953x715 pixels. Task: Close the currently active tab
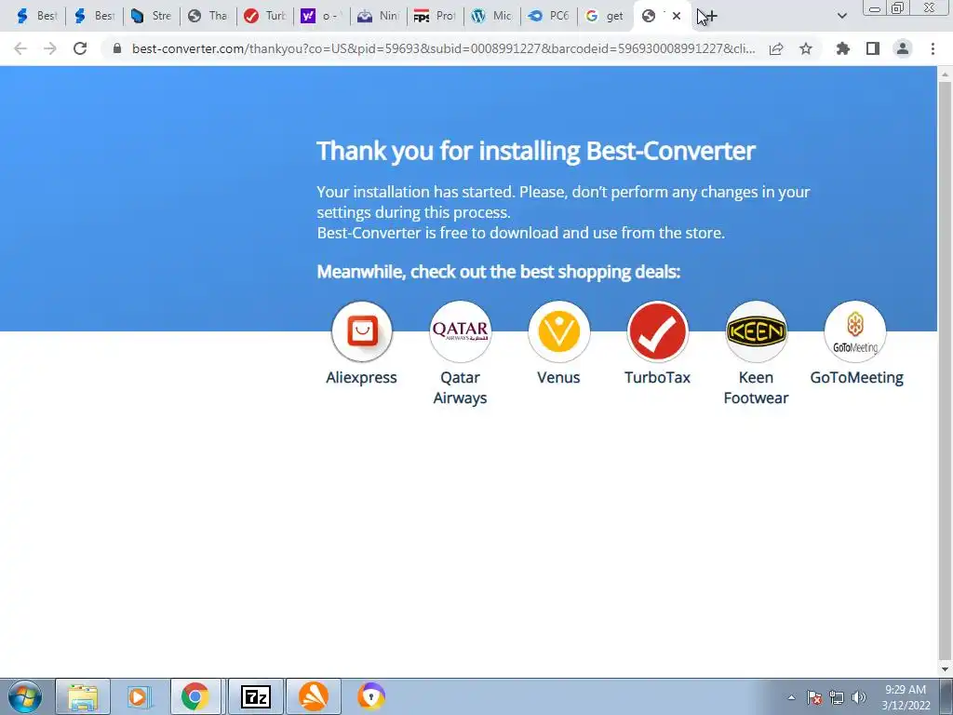677,16
